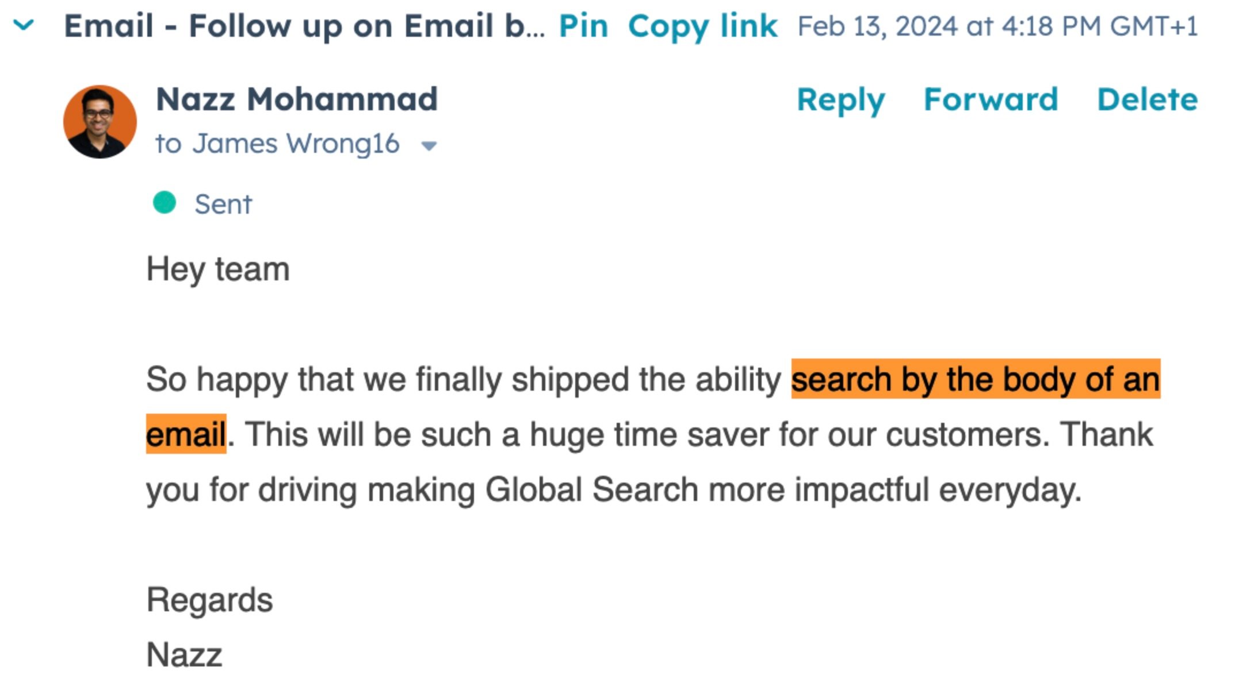Open Nazz Mohammad's profile avatar
1235x694 pixels.
pos(100,122)
